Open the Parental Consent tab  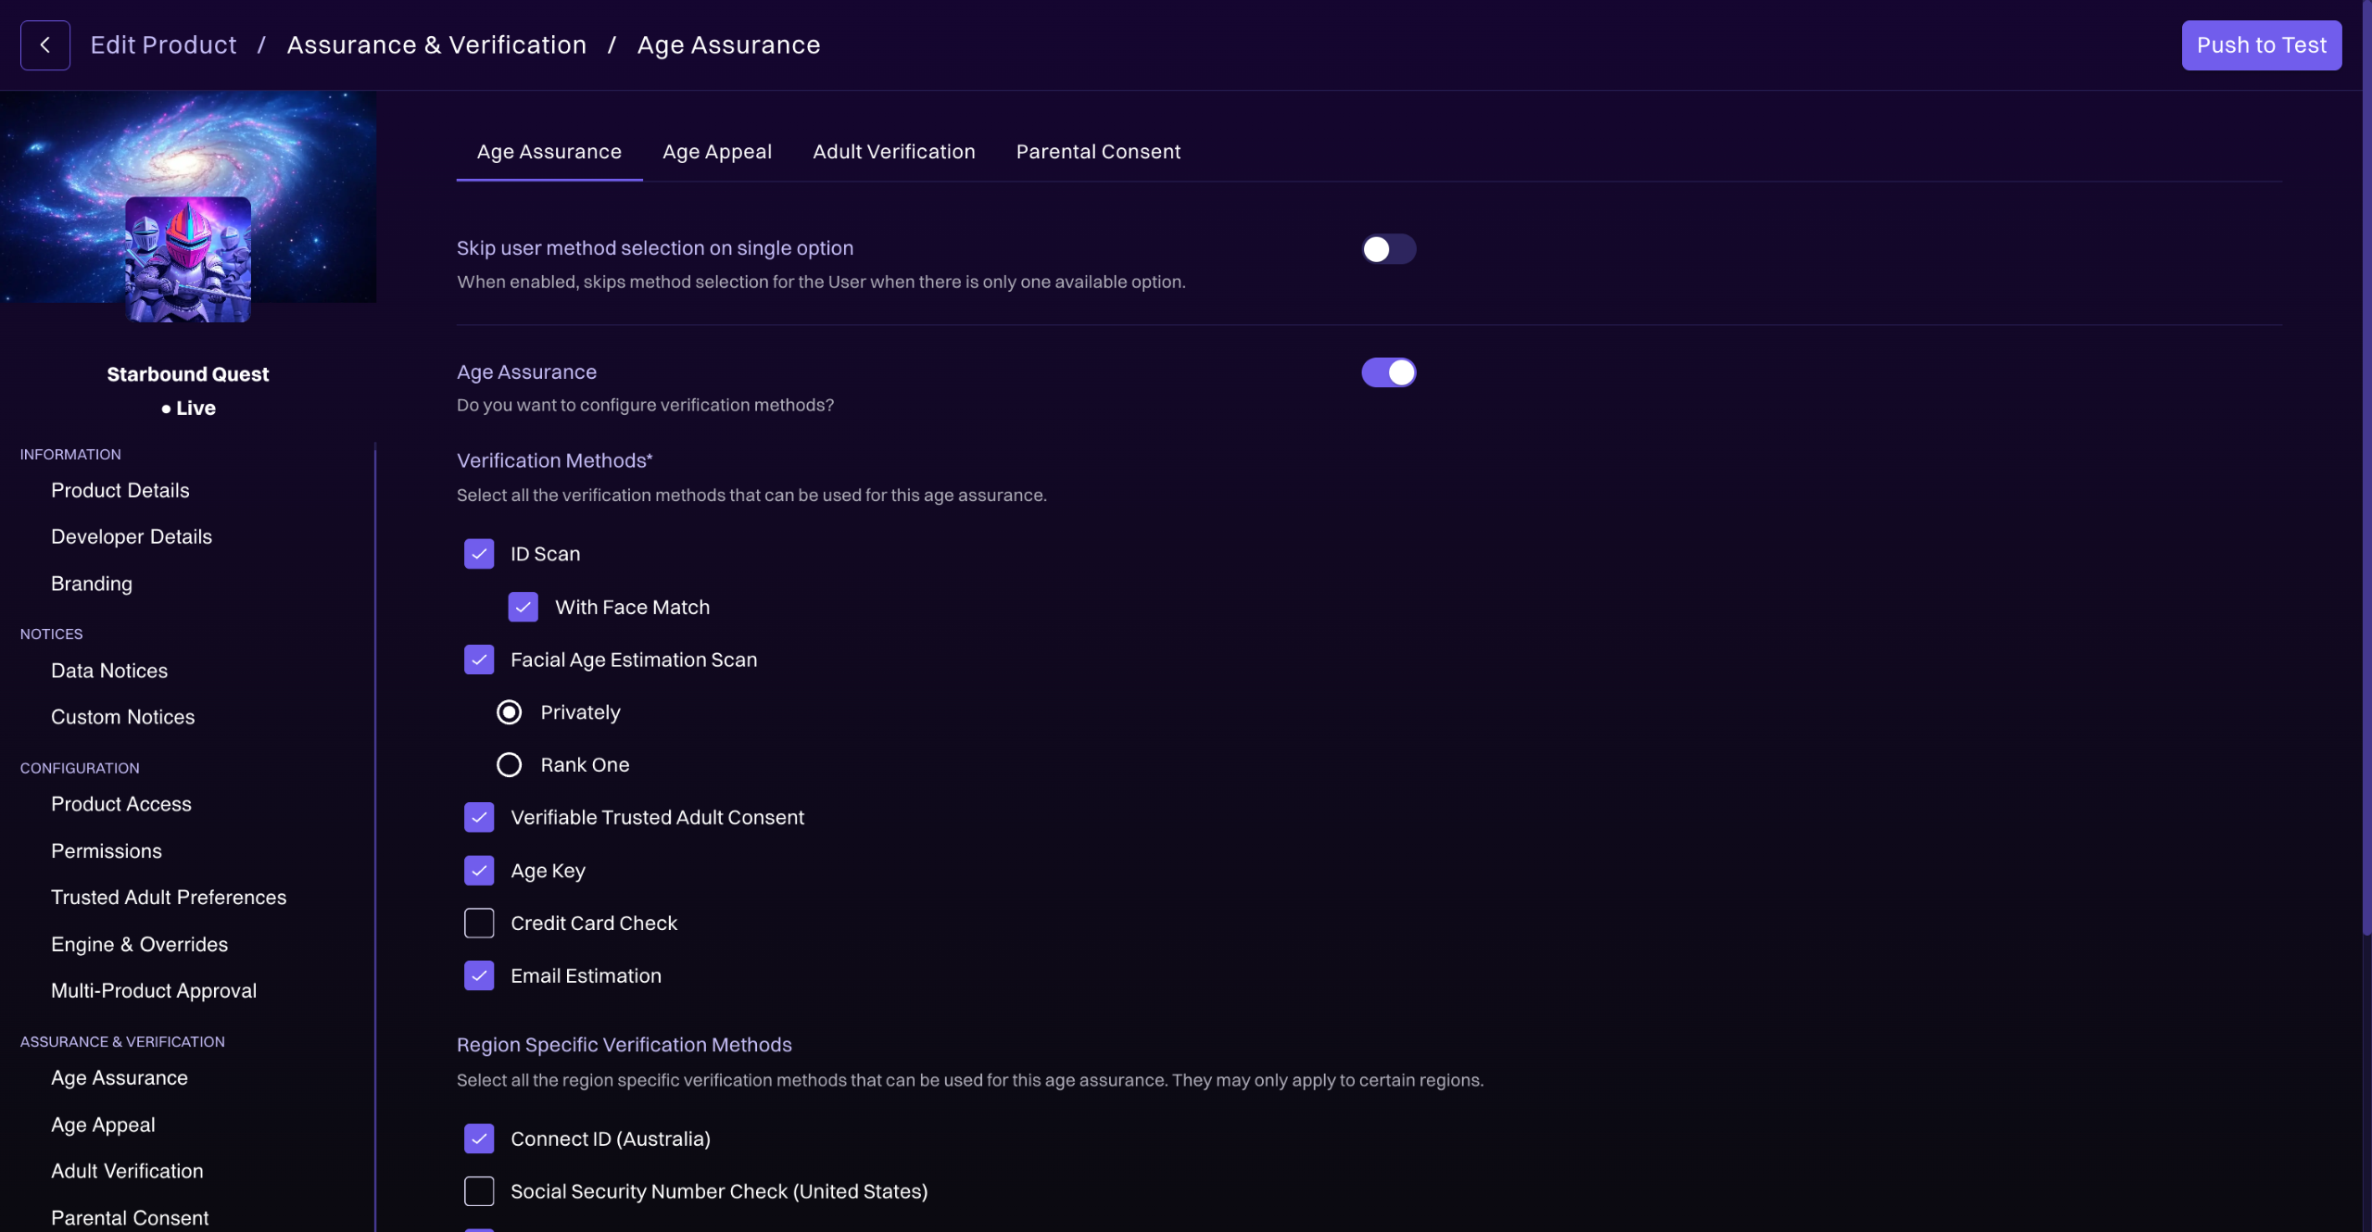(x=1098, y=152)
